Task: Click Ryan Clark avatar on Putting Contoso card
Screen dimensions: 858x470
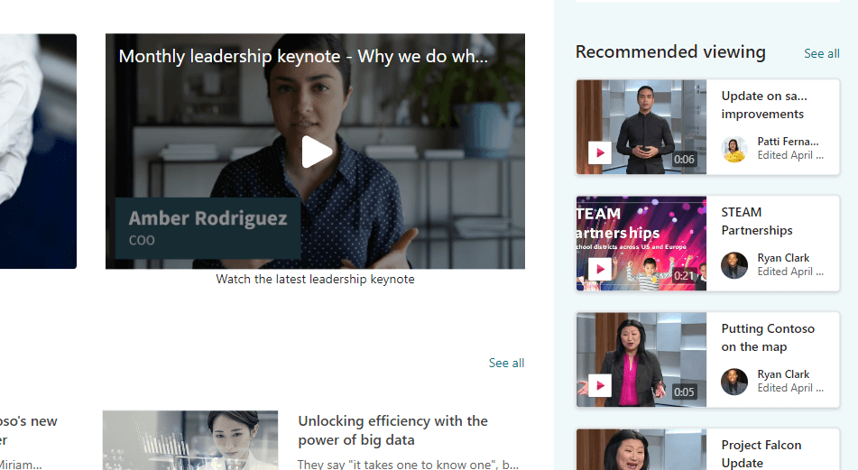Action: tap(734, 382)
